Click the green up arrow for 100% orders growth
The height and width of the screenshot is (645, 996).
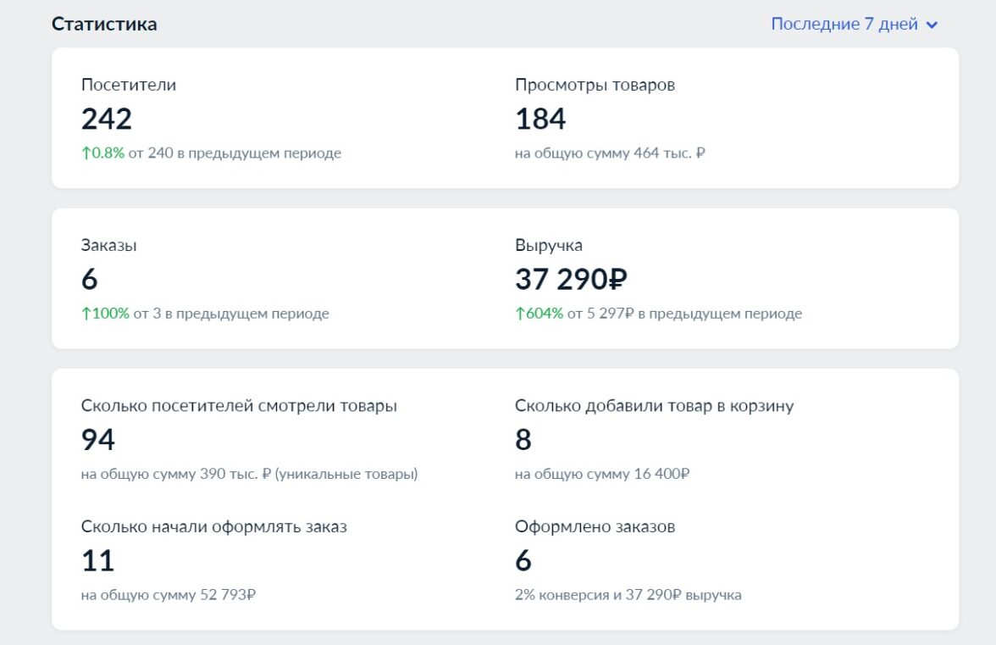pos(86,314)
